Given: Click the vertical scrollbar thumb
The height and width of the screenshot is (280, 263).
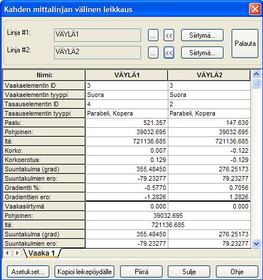Looking at the screenshot, I should point(257,84).
